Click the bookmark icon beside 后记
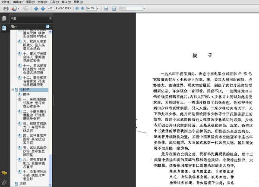 coord(16,184)
